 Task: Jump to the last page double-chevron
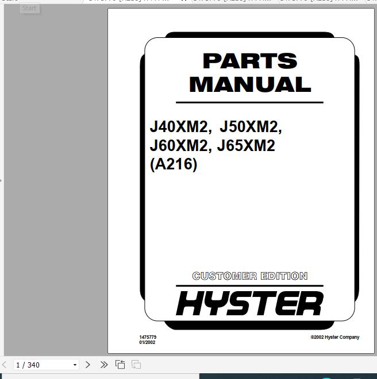tap(104, 365)
